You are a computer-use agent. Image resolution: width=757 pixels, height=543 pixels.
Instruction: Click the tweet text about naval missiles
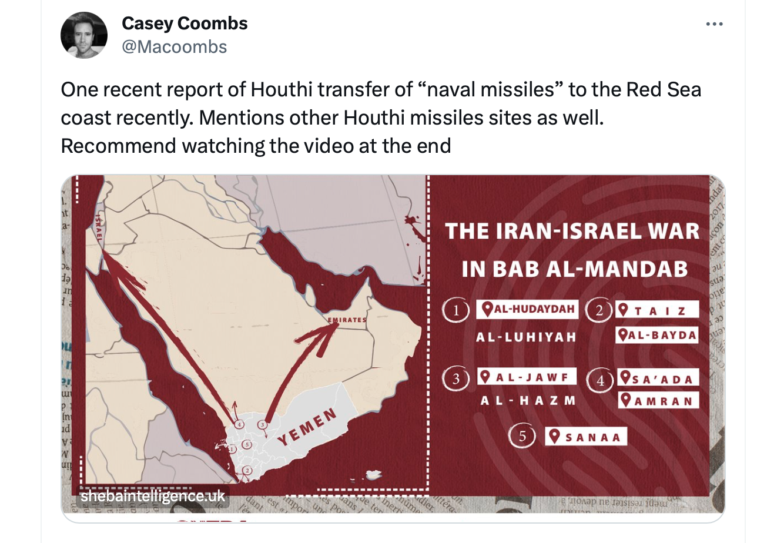[x=381, y=118]
